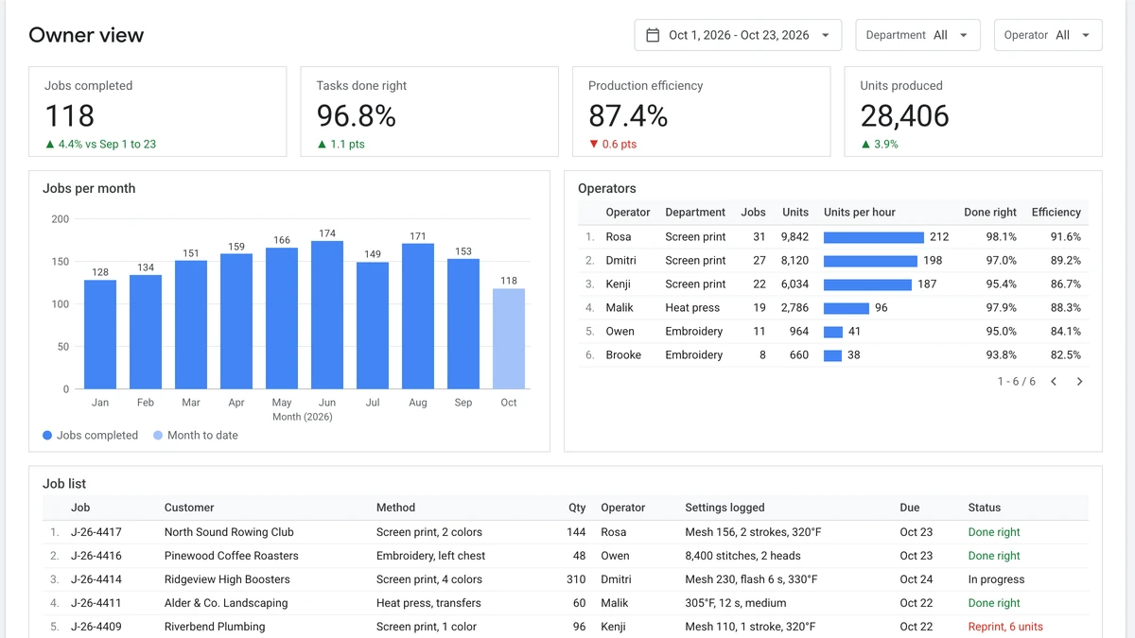Screen dimensions: 1135x638
Task: Select operator row Kenji
Action: click(x=833, y=285)
